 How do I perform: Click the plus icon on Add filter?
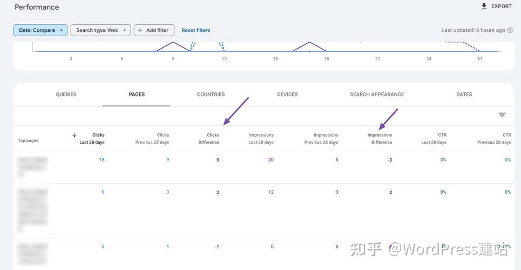point(140,30)
